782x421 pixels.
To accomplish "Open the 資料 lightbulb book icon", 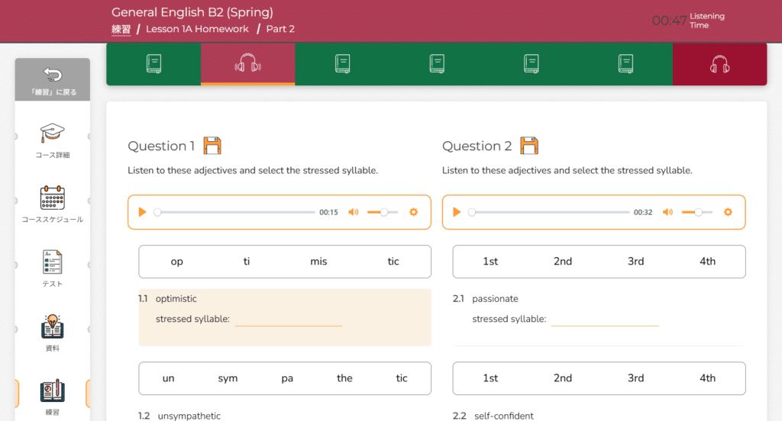I will tap(52, 326).
